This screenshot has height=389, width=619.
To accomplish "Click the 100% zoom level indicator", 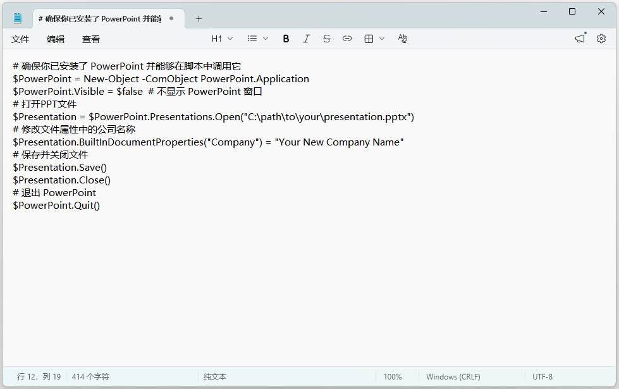I will (x=393, y=377).
